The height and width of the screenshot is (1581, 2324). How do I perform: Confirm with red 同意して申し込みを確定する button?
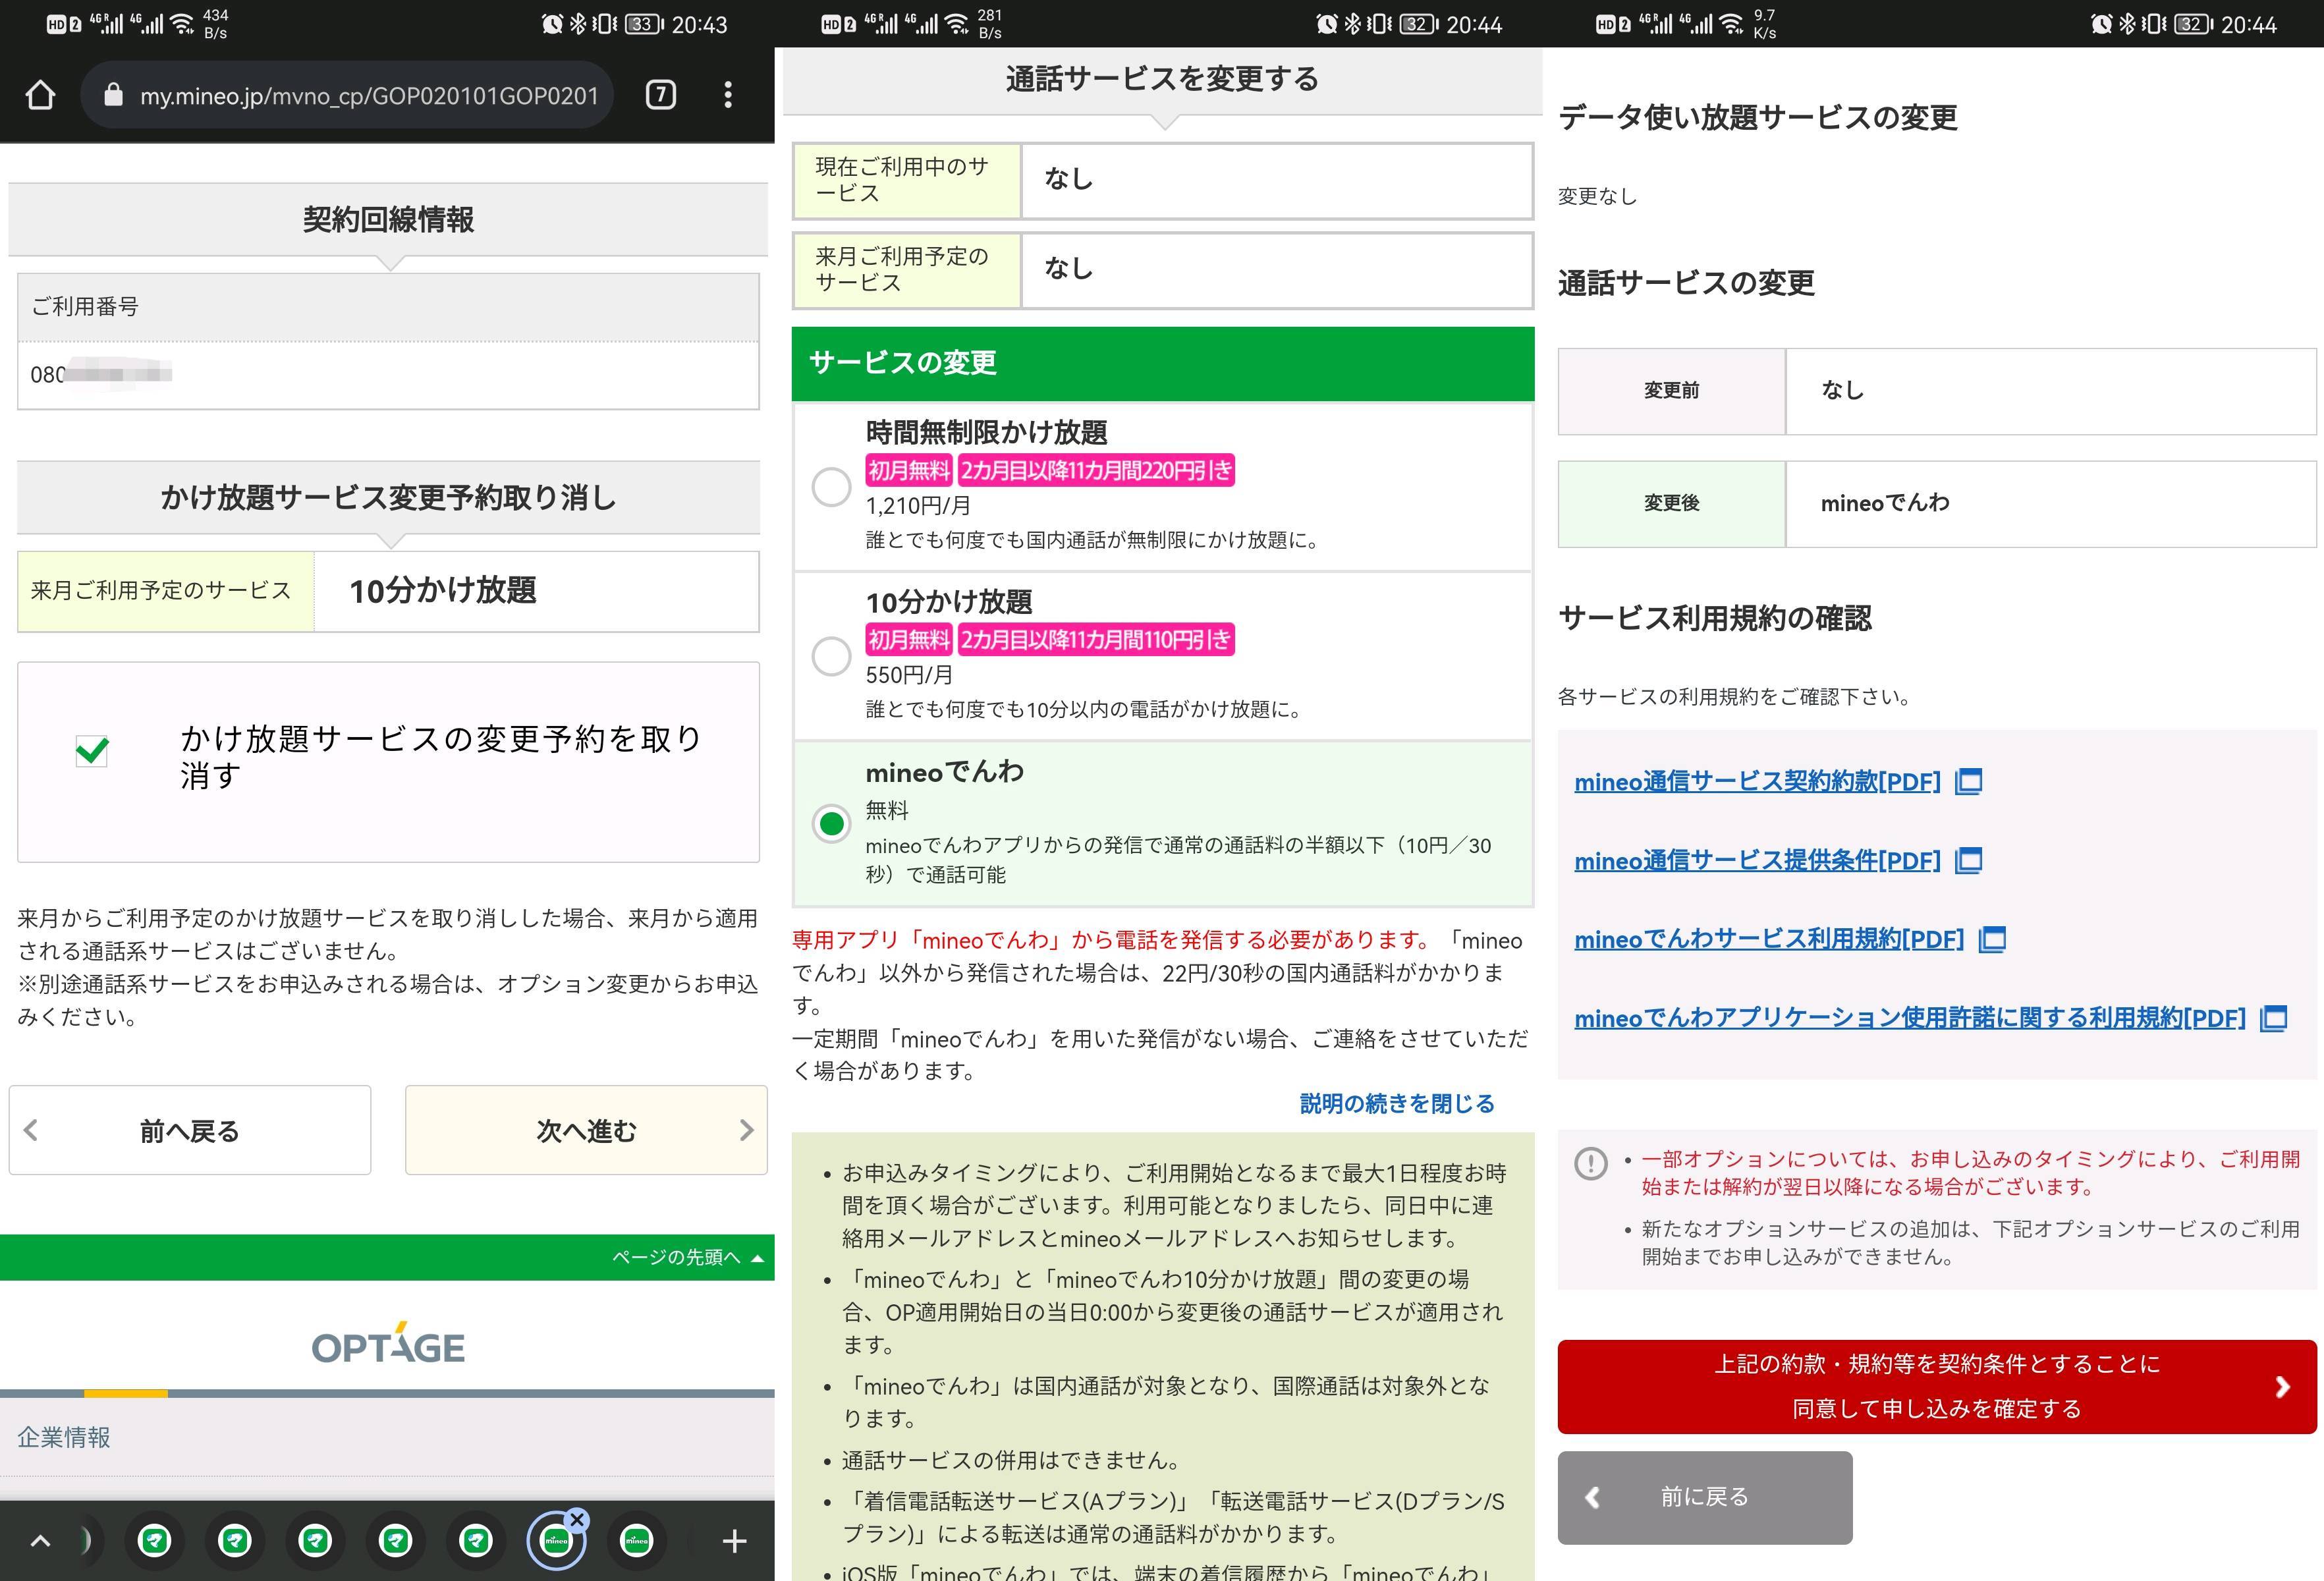point(1936,1386)
